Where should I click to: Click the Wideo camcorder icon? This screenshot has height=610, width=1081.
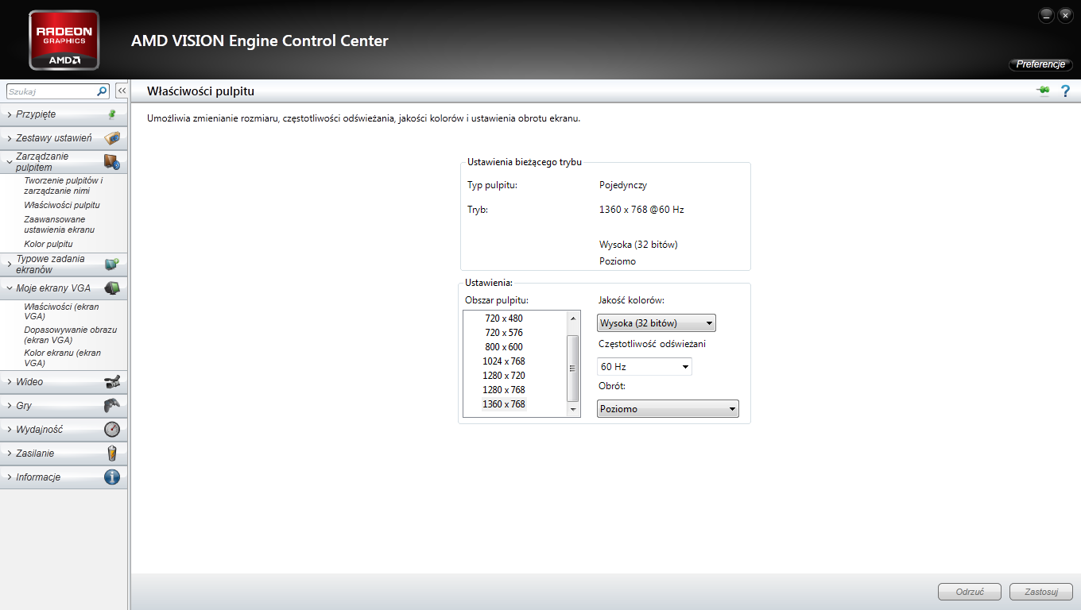tap(112, 382)
